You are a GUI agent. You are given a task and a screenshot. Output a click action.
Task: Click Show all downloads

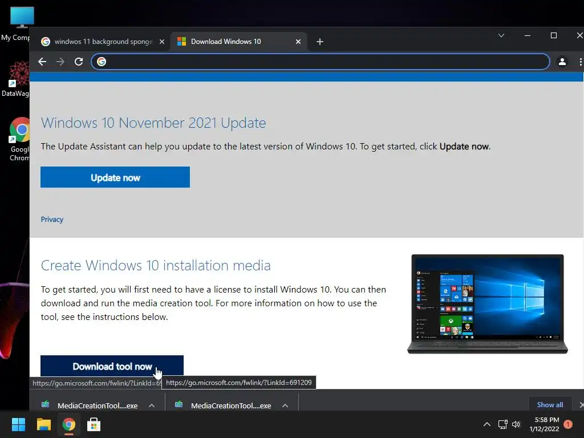550,404
